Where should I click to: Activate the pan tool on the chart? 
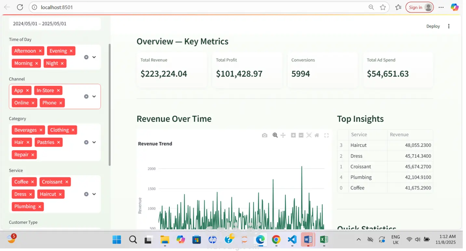tap(283, 135)
